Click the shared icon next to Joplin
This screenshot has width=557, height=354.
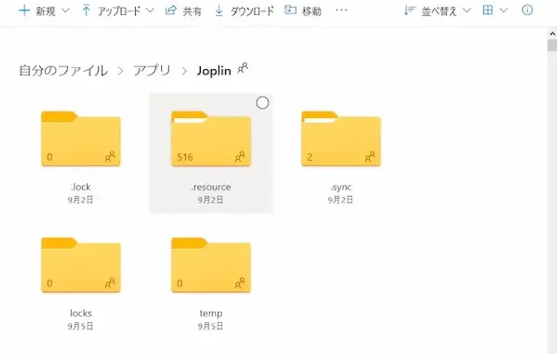click(x=243, y=69)
